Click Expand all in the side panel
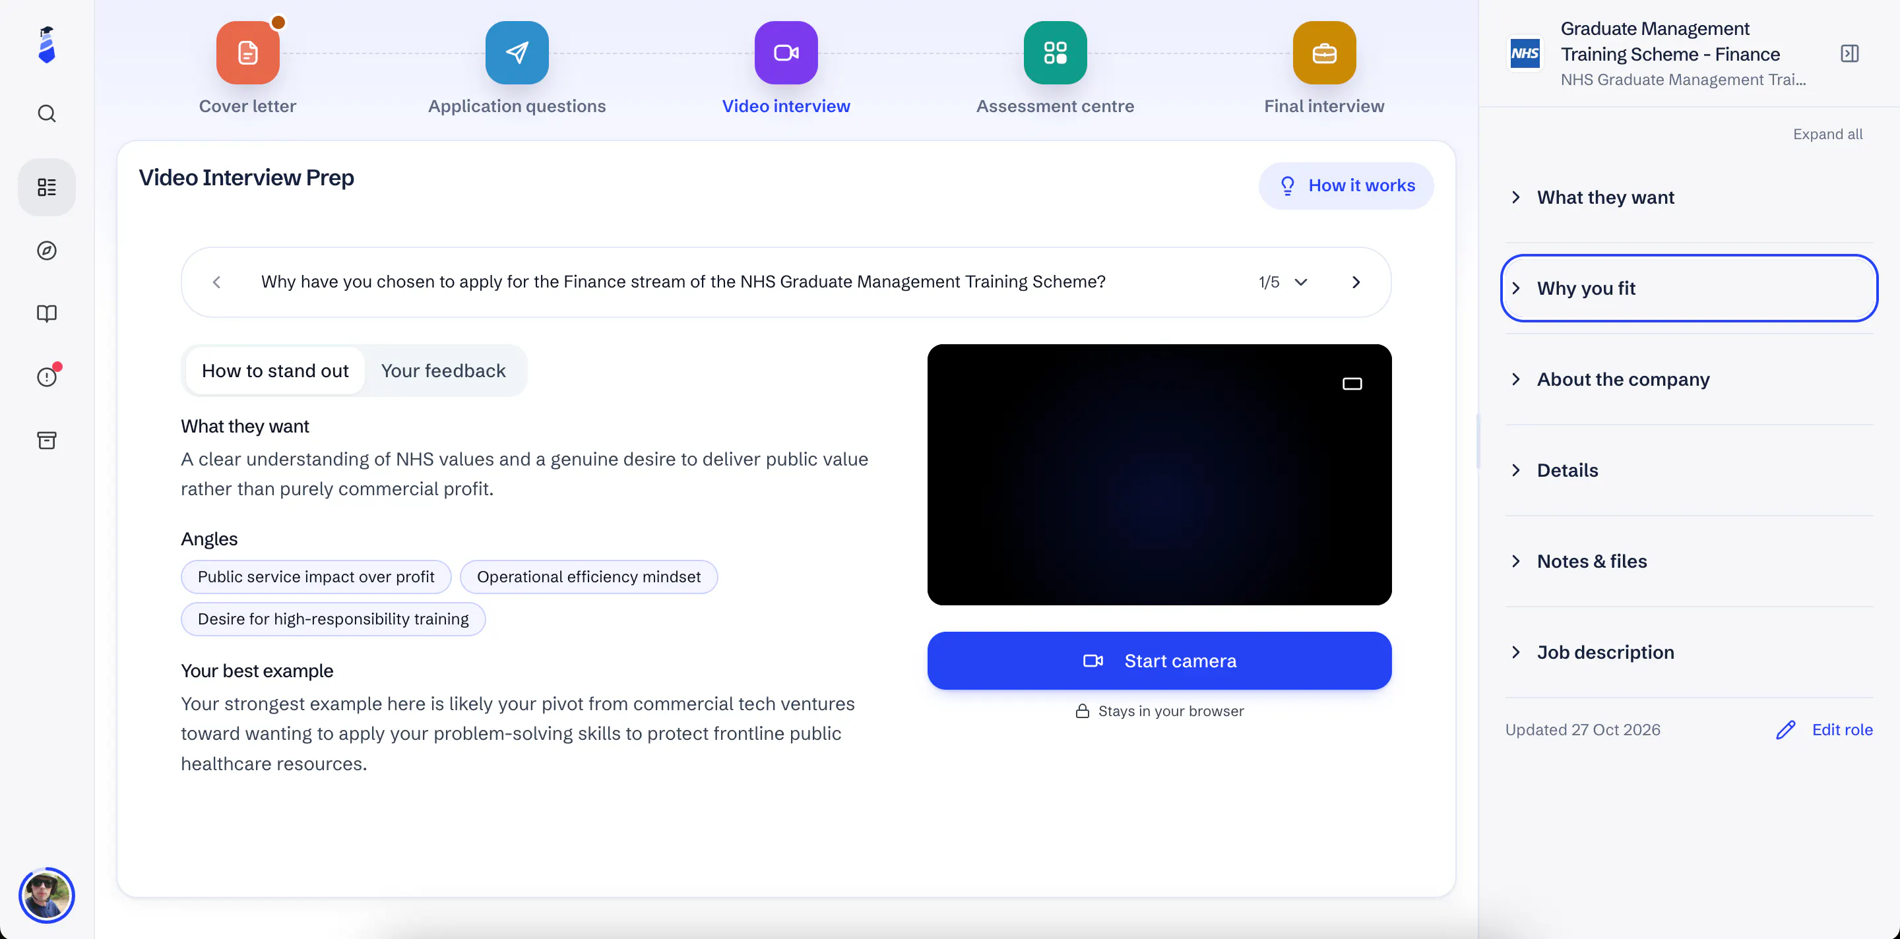This screenshot has width=1900, height=939. click(x=1827, y=134)
